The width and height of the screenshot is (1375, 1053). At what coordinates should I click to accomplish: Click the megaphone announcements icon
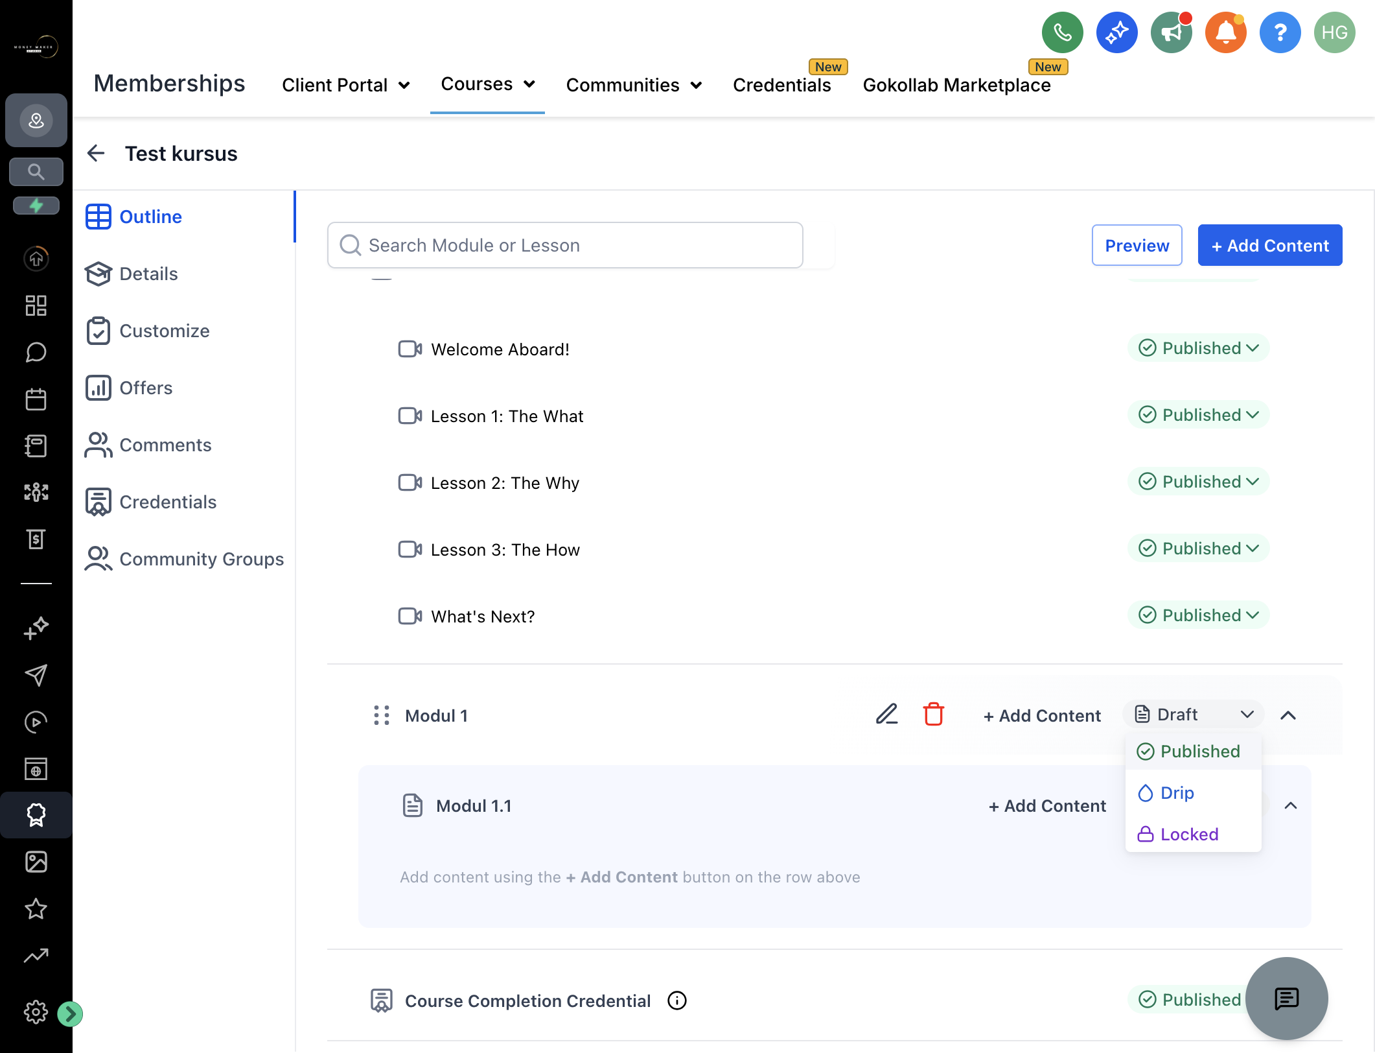click(1171, 32)
